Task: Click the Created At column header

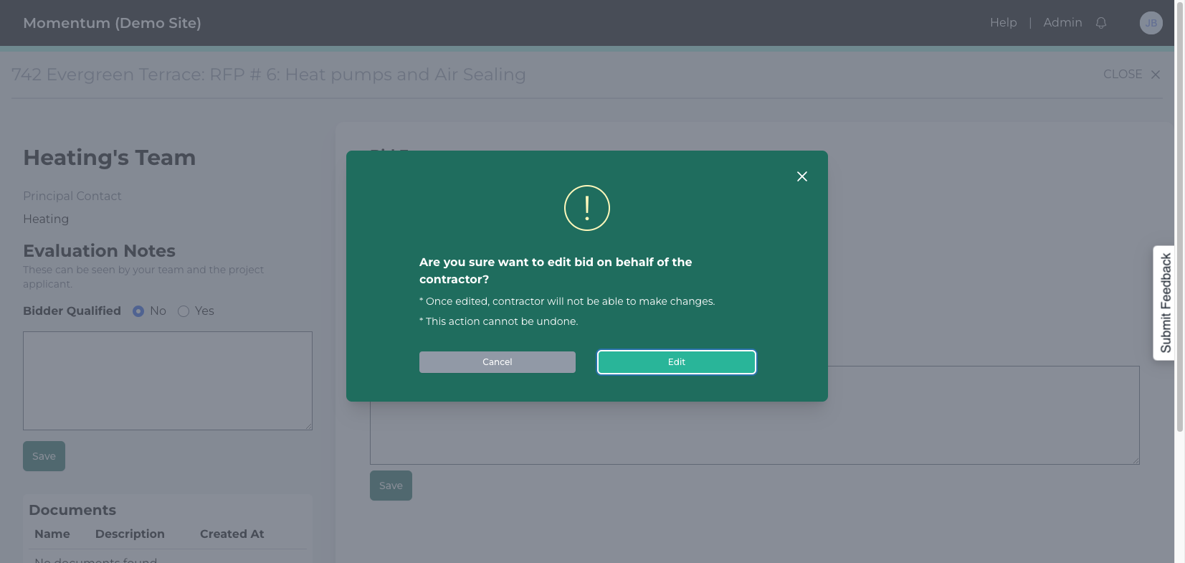Action: [232, 534]
